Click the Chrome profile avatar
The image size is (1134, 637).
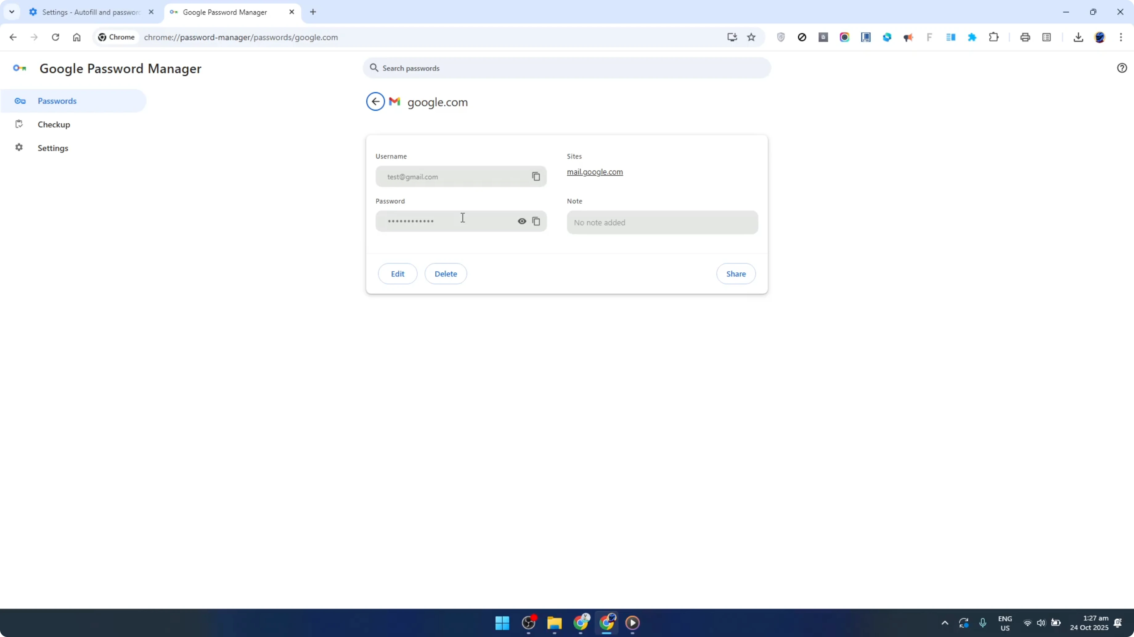1100,37
